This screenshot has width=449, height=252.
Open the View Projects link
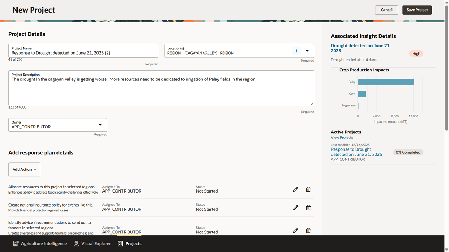[342, 137]
